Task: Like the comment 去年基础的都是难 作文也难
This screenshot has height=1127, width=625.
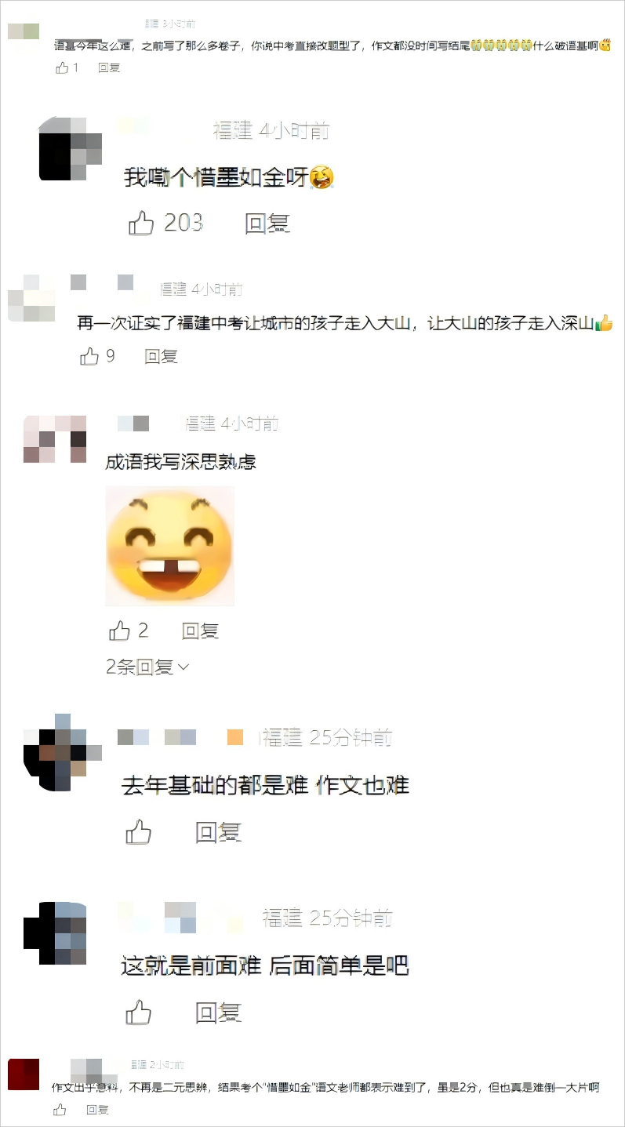Action: point(139,831)
